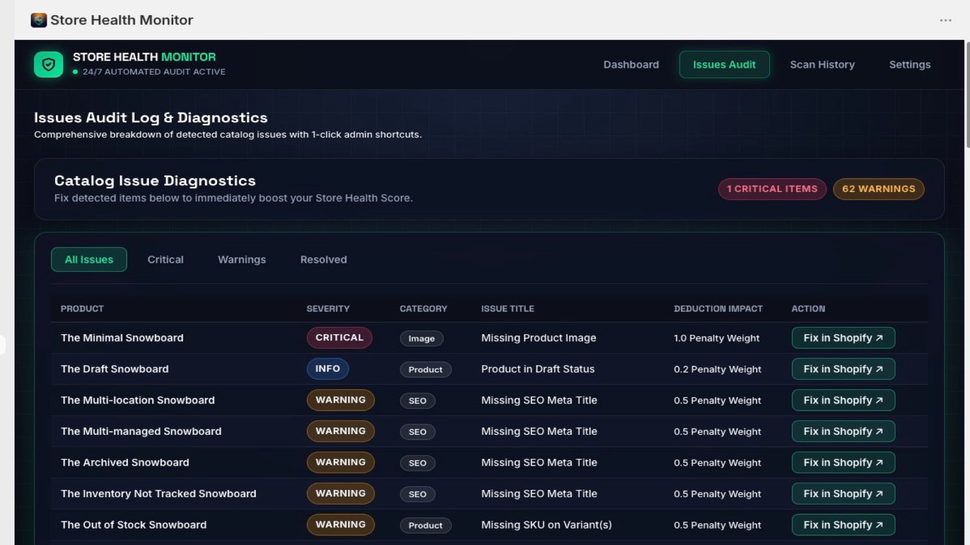Click the Product in Draft Status issue
Screen dimensions: 970x545
(538, 369)
